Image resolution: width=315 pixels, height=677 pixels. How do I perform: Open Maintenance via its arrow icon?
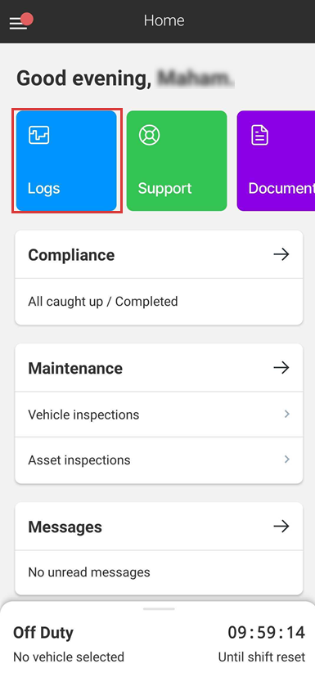pyautogui.click(x=281, y=368)
